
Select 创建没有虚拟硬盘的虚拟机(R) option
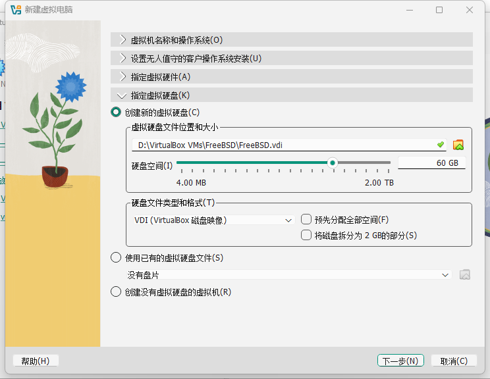point(116,291)
